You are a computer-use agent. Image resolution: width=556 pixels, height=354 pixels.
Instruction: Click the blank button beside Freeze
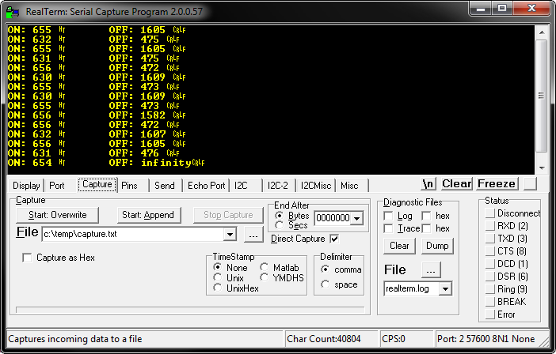[x=530, y=184]
